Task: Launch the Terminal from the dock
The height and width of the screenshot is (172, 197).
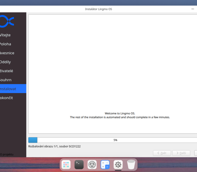Action: click(79, 165)
